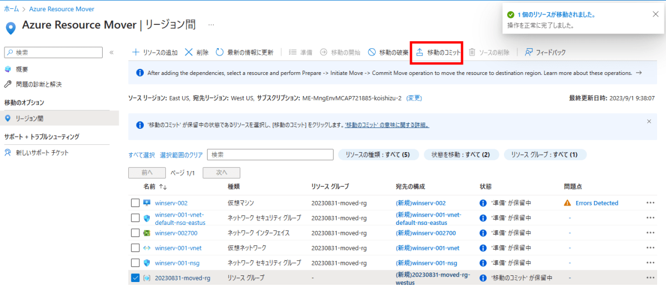
Task: Click the すべて選択 link
Action: tap(142, 155)
